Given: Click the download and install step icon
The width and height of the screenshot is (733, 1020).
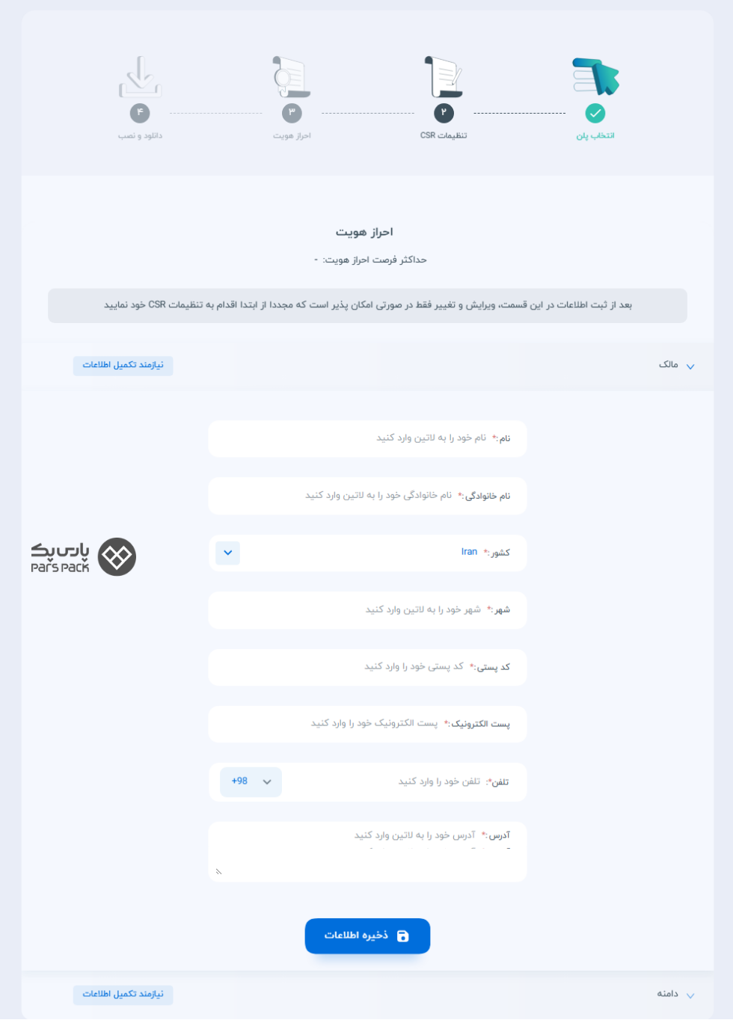Looking at the screenshot, I should click(140, 76).
